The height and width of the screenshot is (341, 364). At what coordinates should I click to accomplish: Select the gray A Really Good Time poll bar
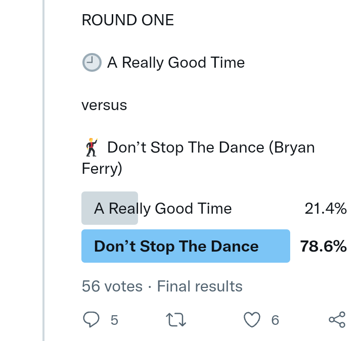(x=110, y=208)
